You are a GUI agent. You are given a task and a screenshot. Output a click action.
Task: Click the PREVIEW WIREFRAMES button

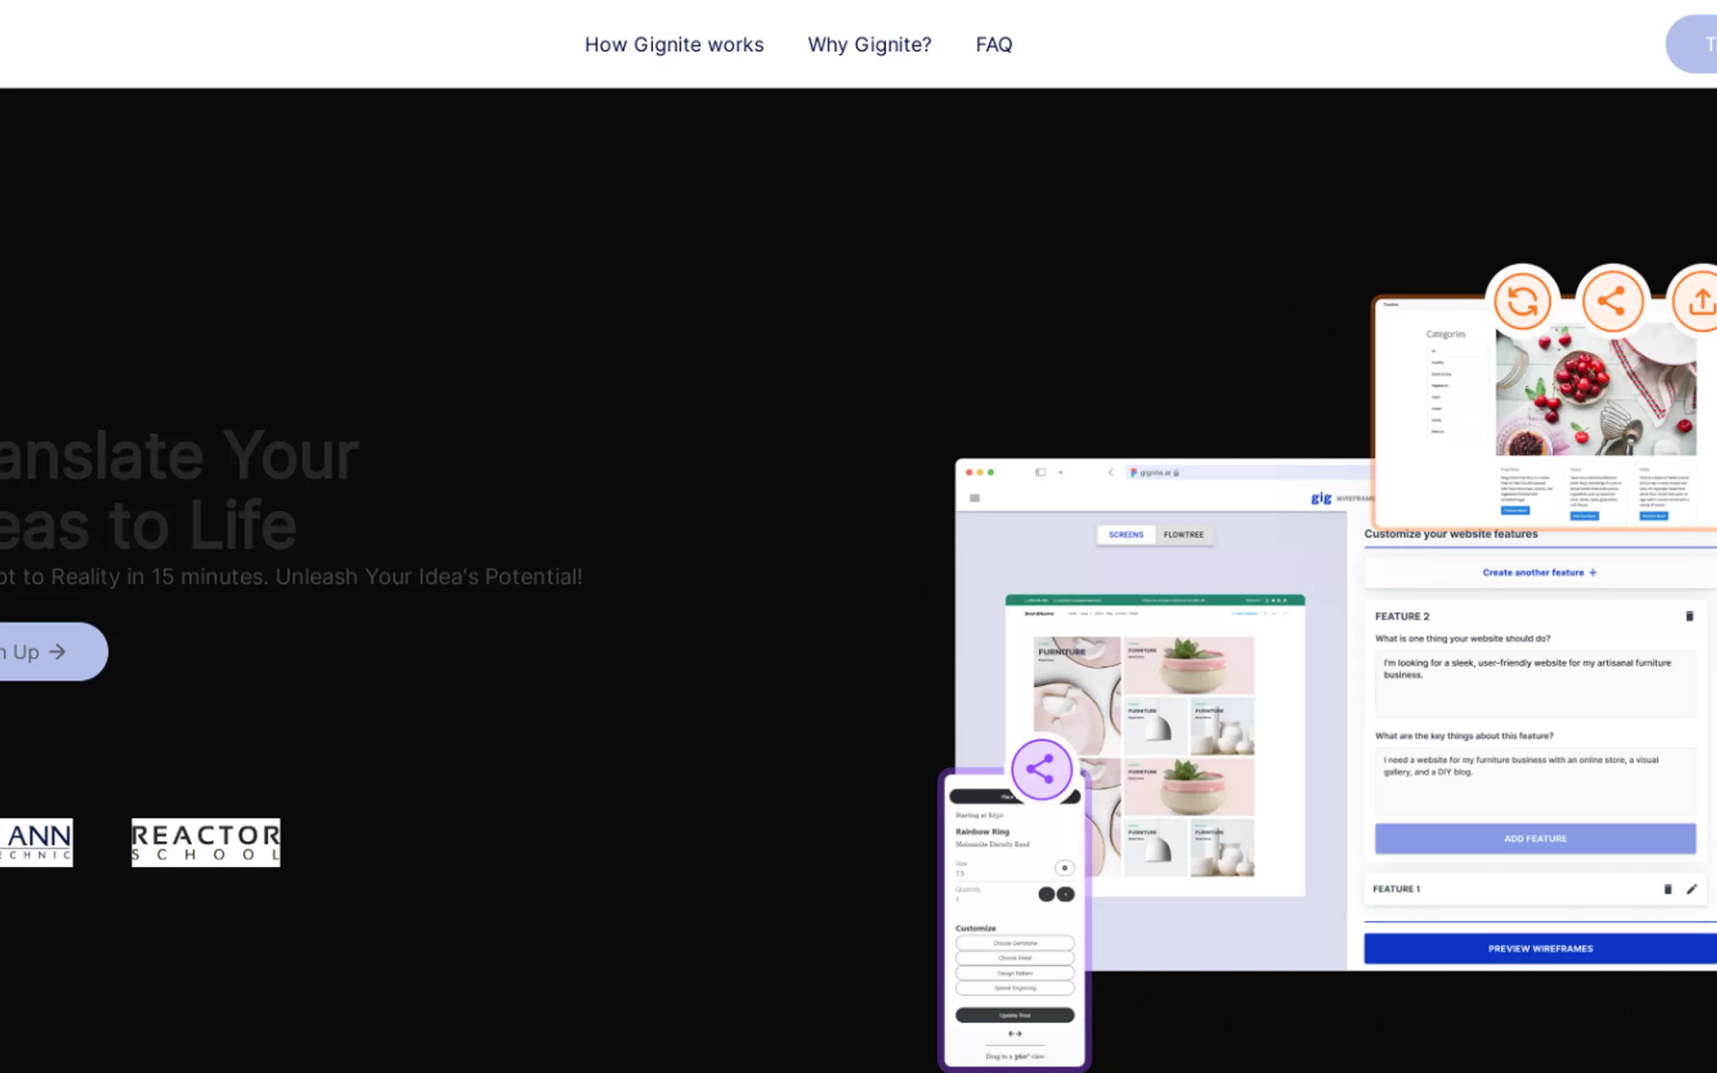pyautogui.click(x=1539, y=949)
